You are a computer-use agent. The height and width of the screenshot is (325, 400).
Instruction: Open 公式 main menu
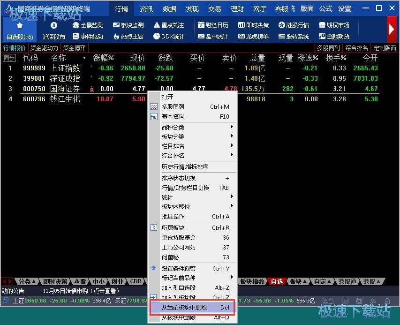tap(326, 9)
